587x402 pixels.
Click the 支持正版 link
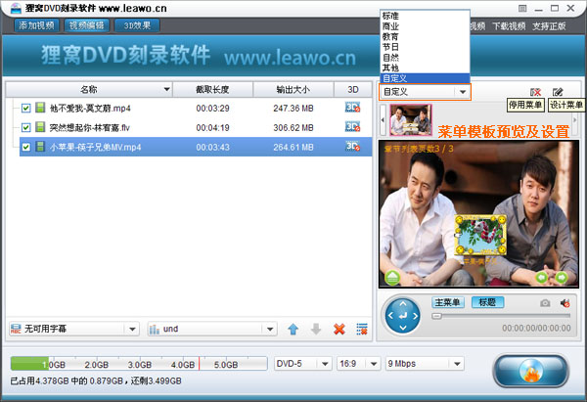(549, 26)
